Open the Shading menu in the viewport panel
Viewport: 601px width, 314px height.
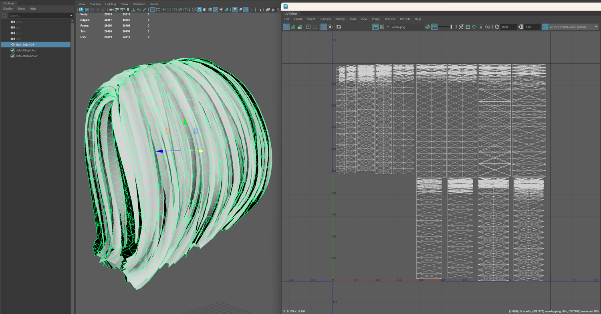click(x=95, y=4)
